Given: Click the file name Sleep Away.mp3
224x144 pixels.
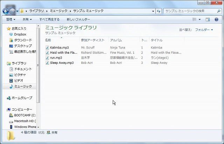Looking at the screenshot, I should (62, 63).
